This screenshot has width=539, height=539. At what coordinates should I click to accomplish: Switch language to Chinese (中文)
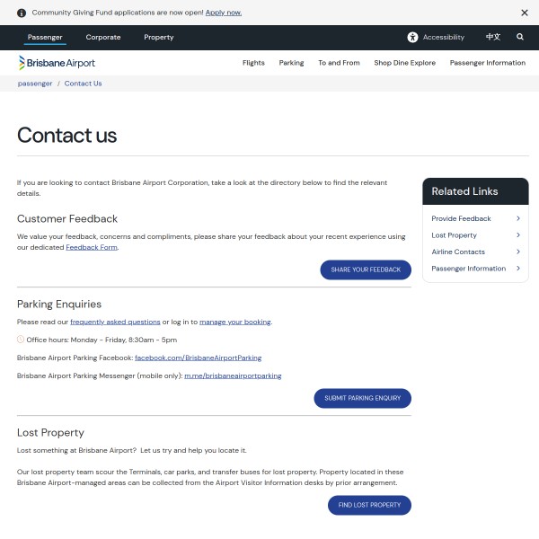pyautogui.click(x=493, y=38)
